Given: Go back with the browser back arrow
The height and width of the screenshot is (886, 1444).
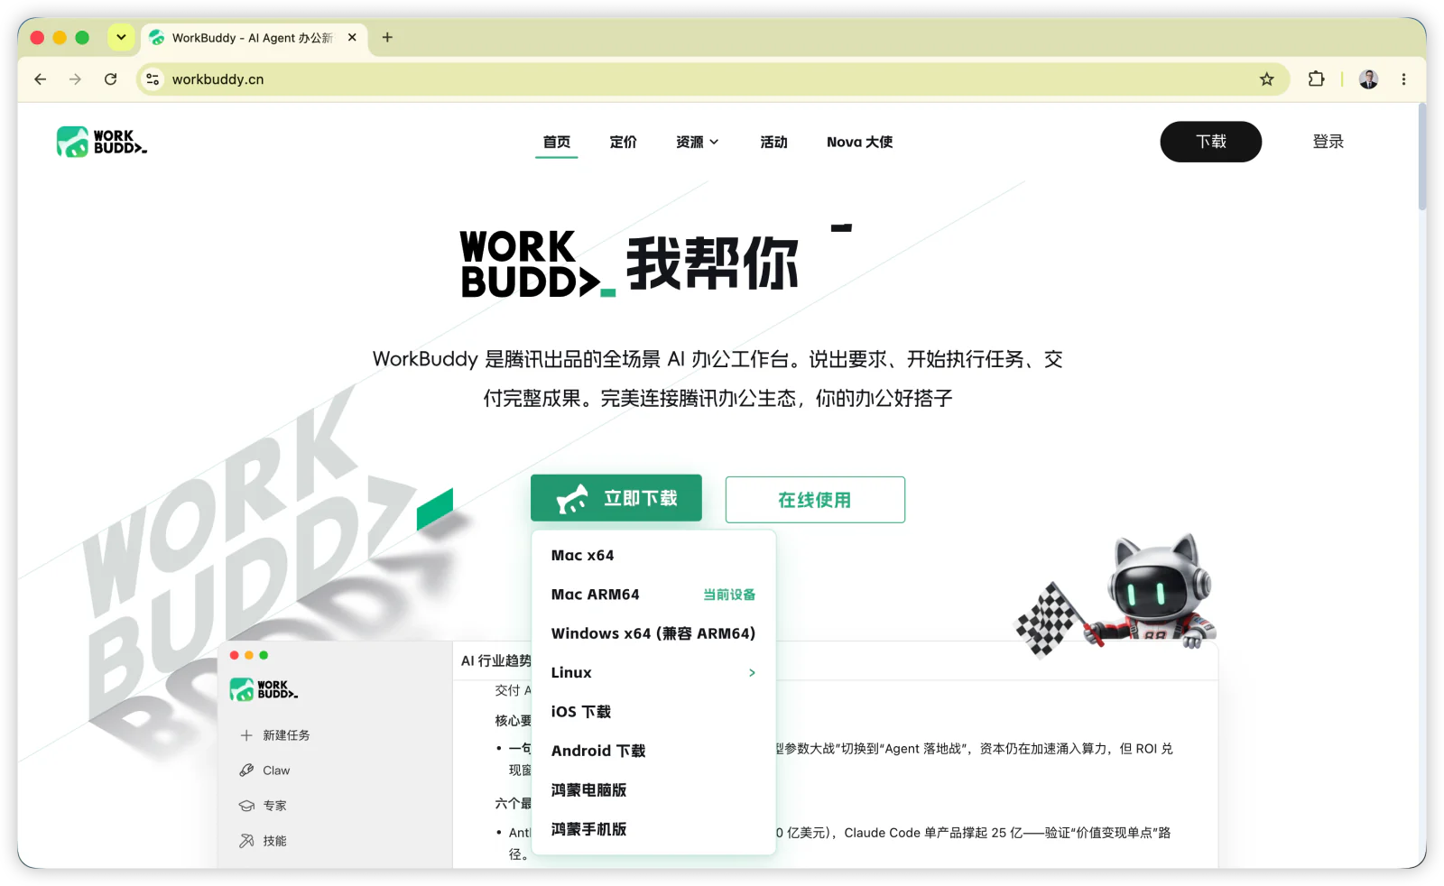Looking at the screenshot, I should coord(41,79).
